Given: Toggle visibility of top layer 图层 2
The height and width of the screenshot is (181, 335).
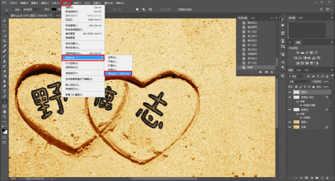Looking at the screenshot, I should (x=290, y=92).
